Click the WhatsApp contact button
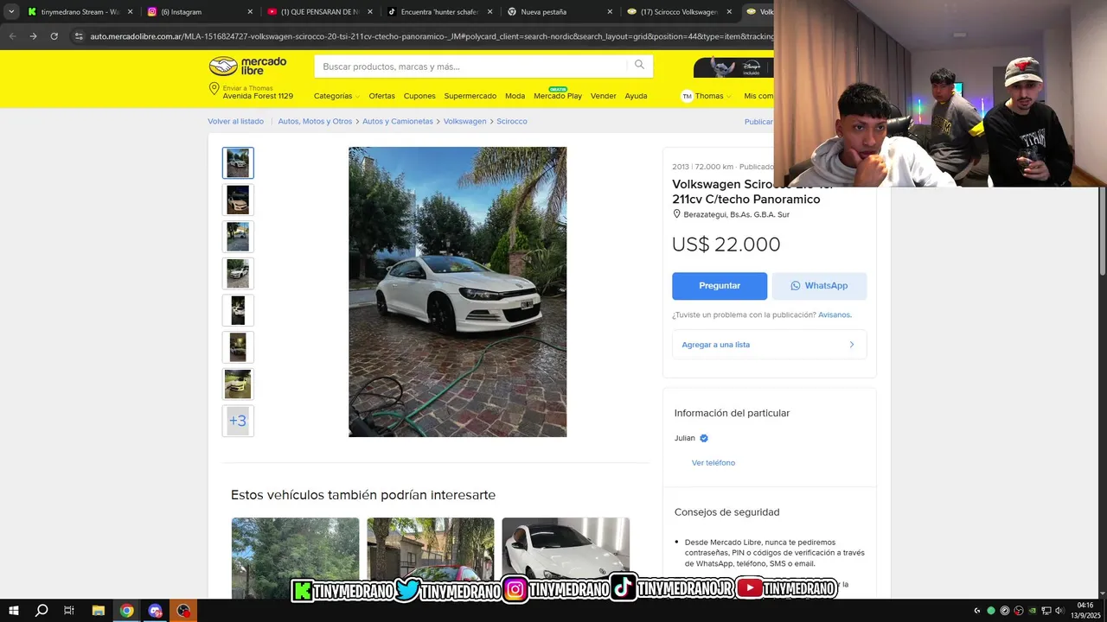Image resolution: width=1107 pixels, height=622 pixels. (819, 286)
